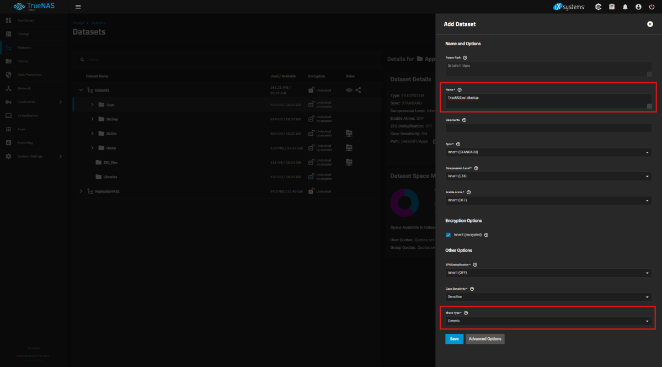The height and width of the screenshot is (367, 662).
Task: Show help tooltip for Comments field
Action: pos(464,120)
